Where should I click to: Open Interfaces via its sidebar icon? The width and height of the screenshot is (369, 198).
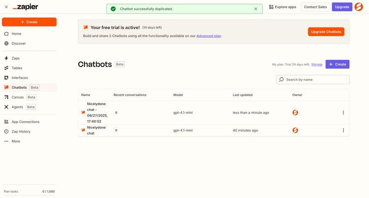[x=6, y=78]
